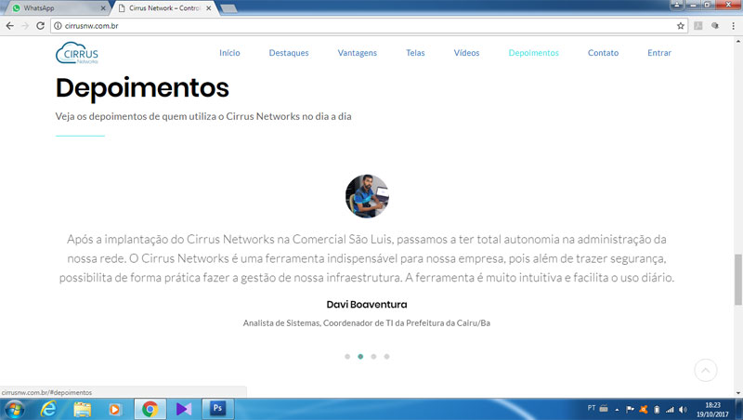This screenshot has height=420, width=743.
Task: Click the Action Center flag icon
Action: pos(630,409)
